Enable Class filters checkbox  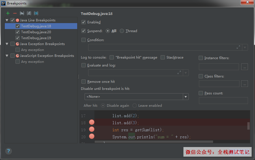pyautogui.click(x=201, y=76)
